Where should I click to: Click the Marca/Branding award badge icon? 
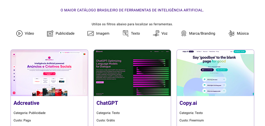(x=184, y=34)
